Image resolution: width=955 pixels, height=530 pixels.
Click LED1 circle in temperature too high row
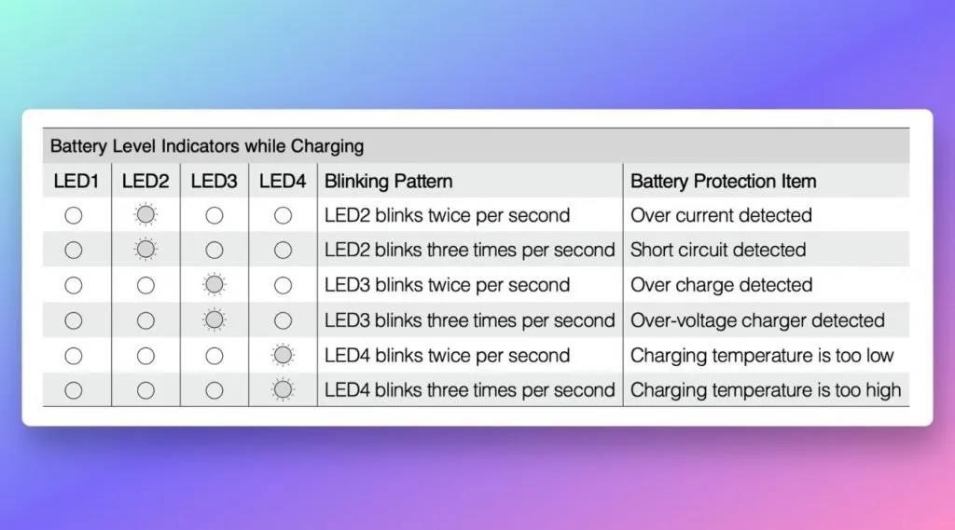(x=74, y=390)
